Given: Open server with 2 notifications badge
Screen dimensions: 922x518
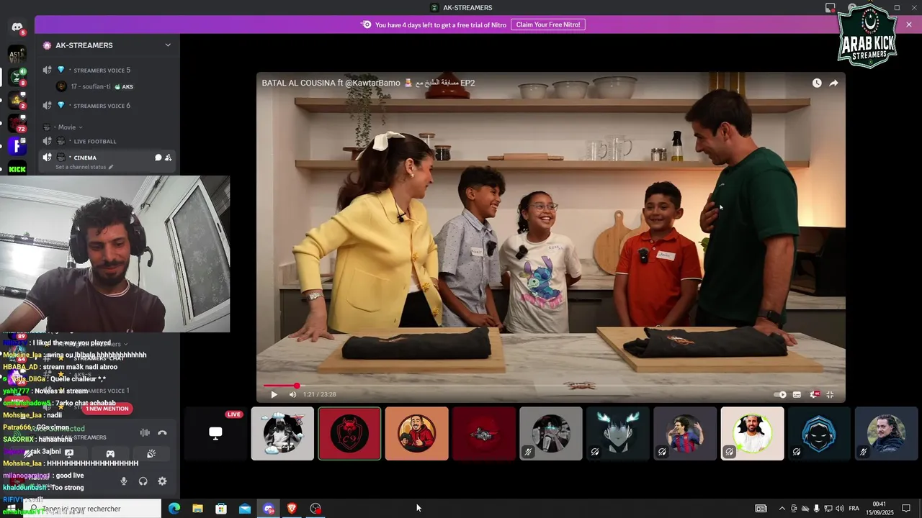Looking at the screenshot, I should pyautogui.click(x=17, y=100).
